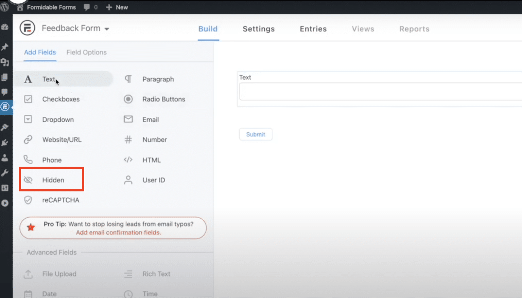Add a Checkboxes field
This screenshot has height=298, width=522.
pyautogui.click(x=61, y=99)
